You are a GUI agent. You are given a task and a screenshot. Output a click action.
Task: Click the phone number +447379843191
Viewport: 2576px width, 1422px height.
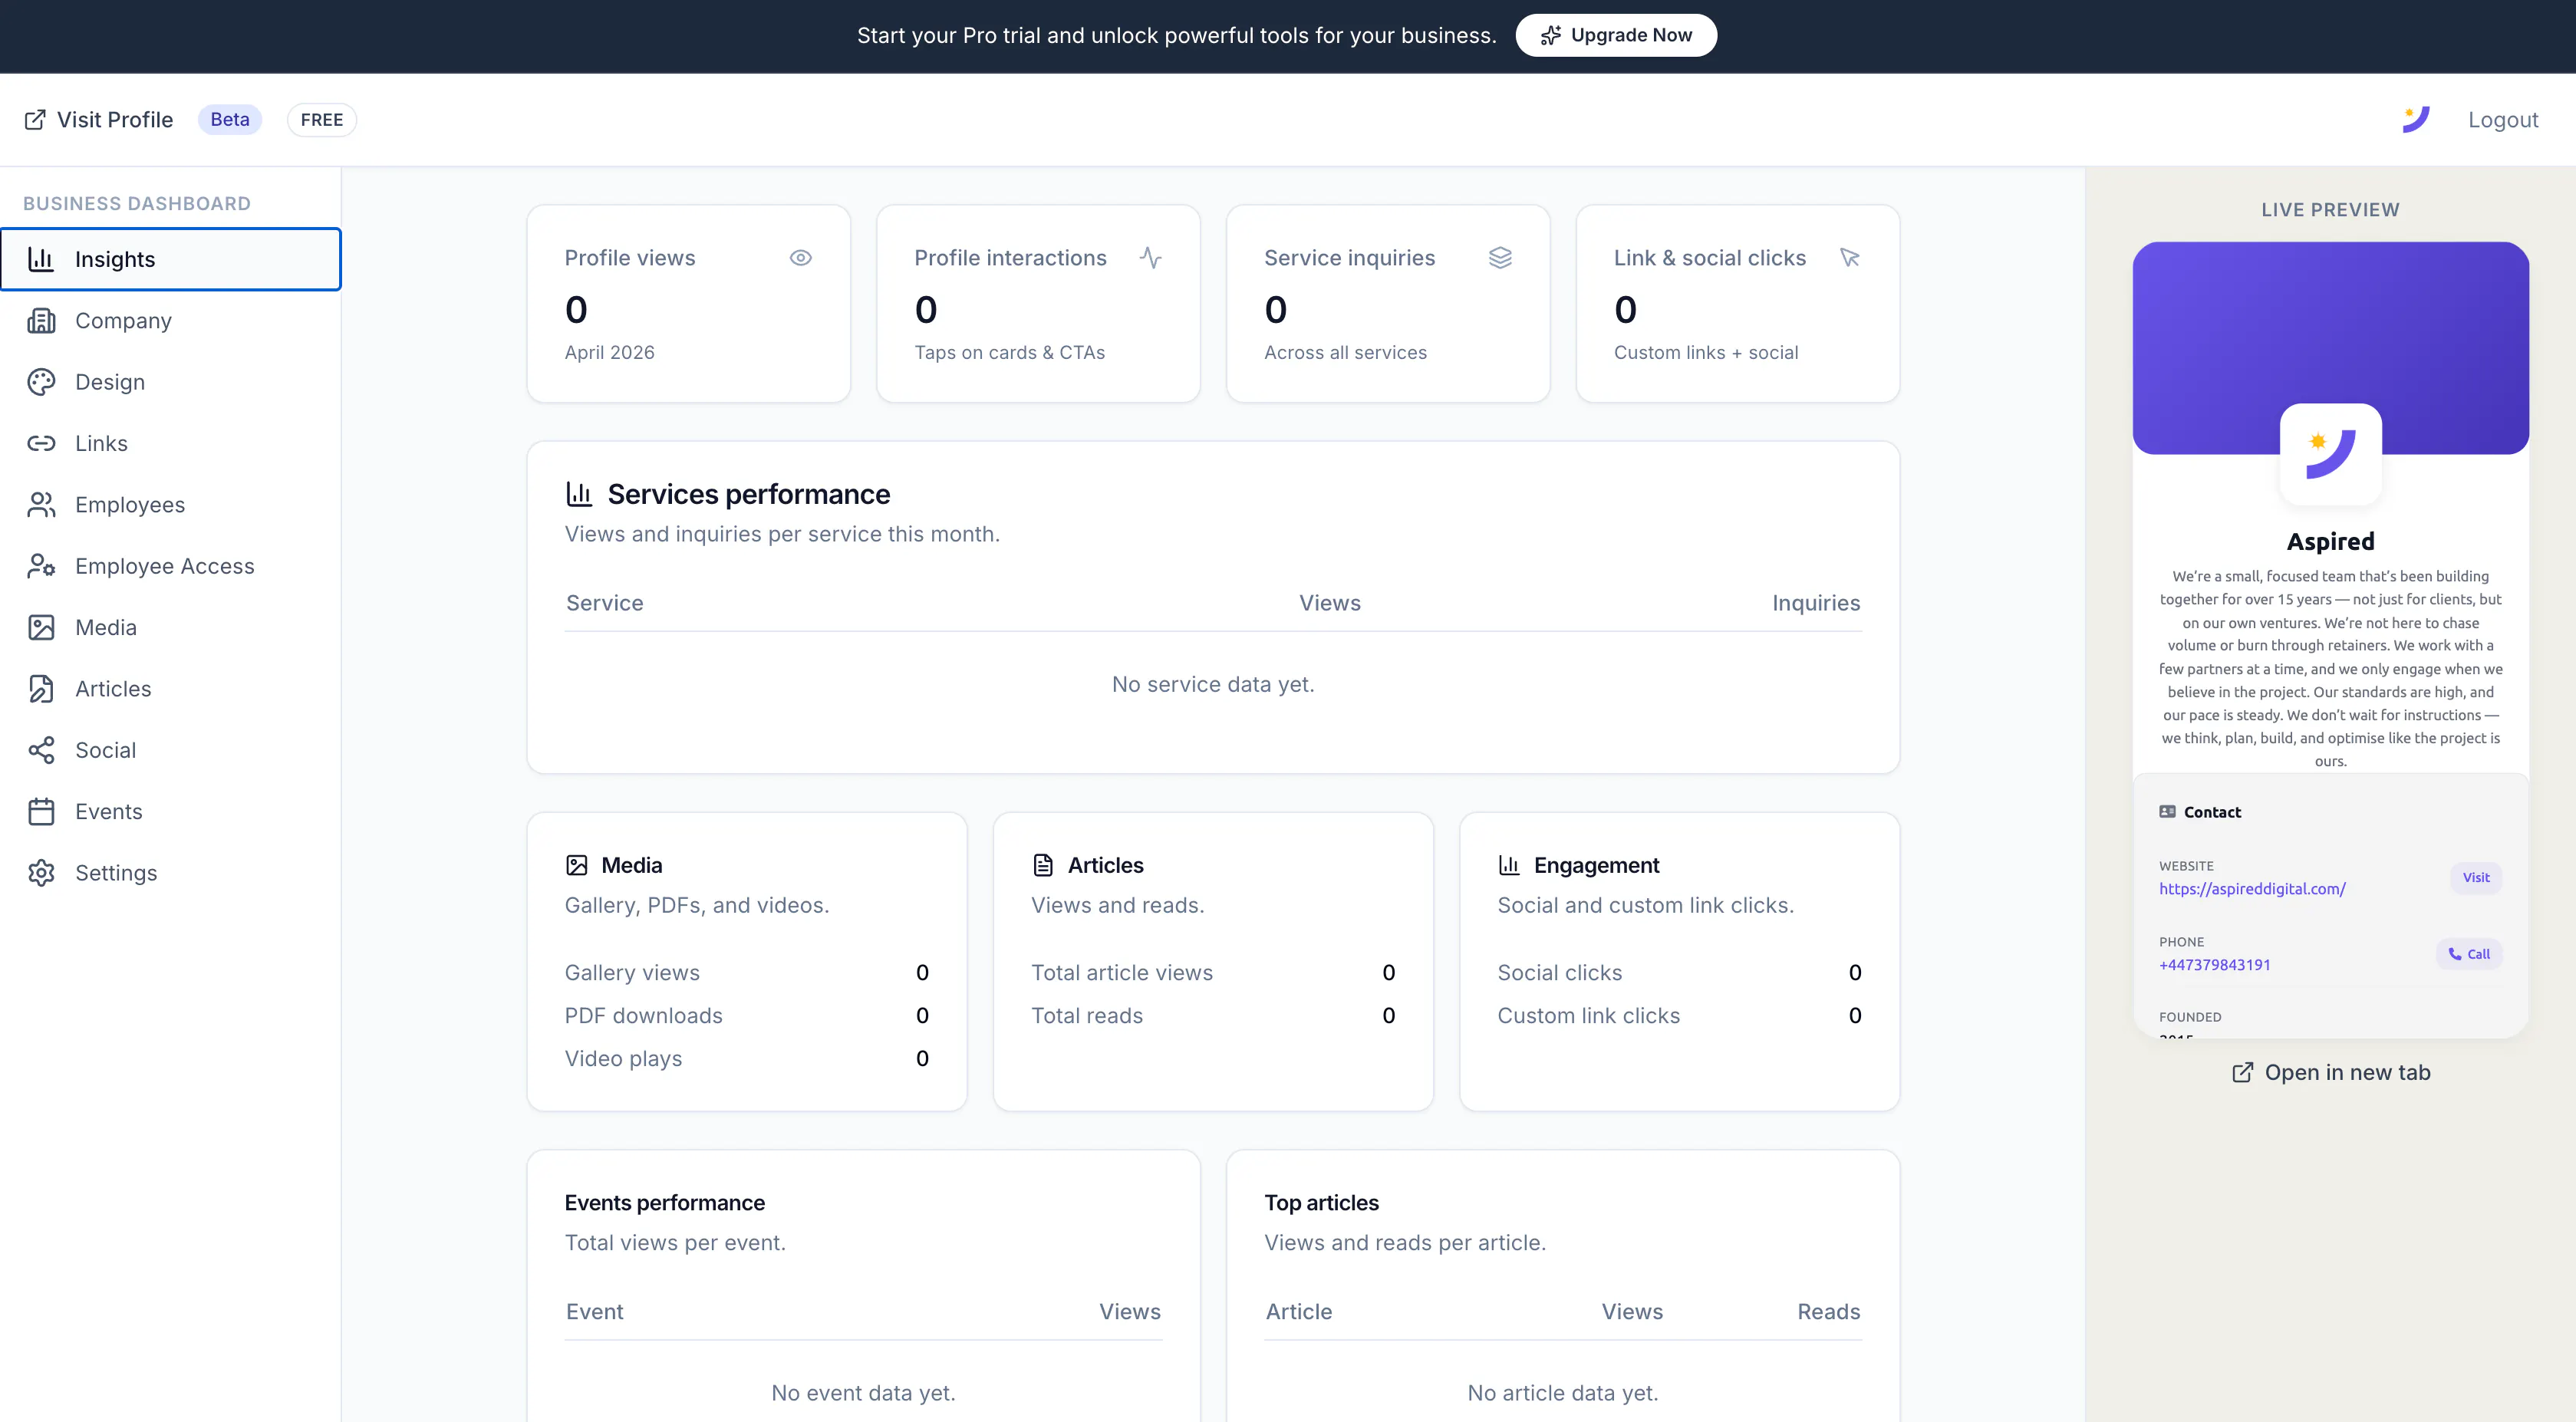click(x=2214, y=965)
